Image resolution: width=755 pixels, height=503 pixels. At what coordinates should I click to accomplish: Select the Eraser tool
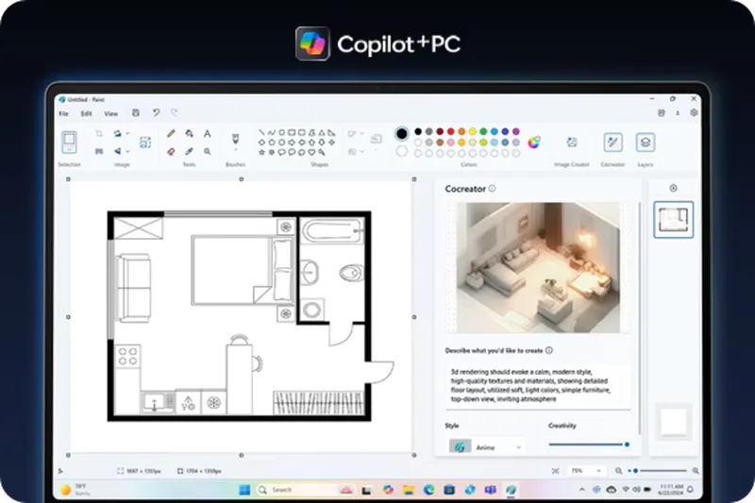171,150
